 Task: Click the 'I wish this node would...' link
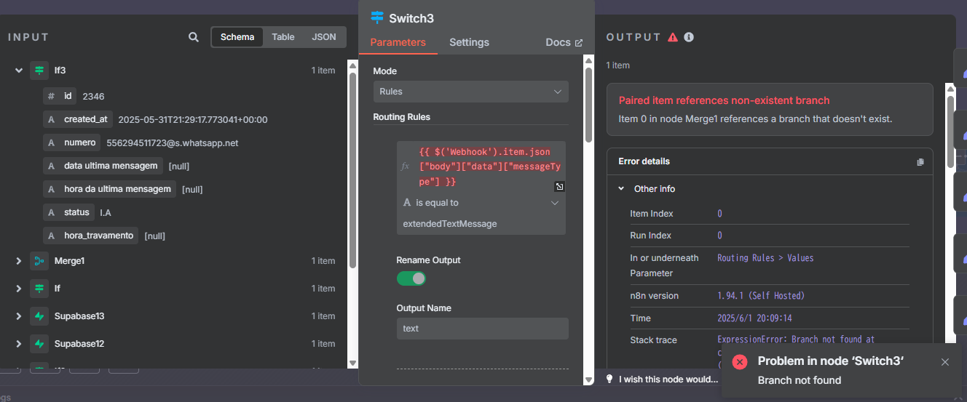tap(668, 379)
